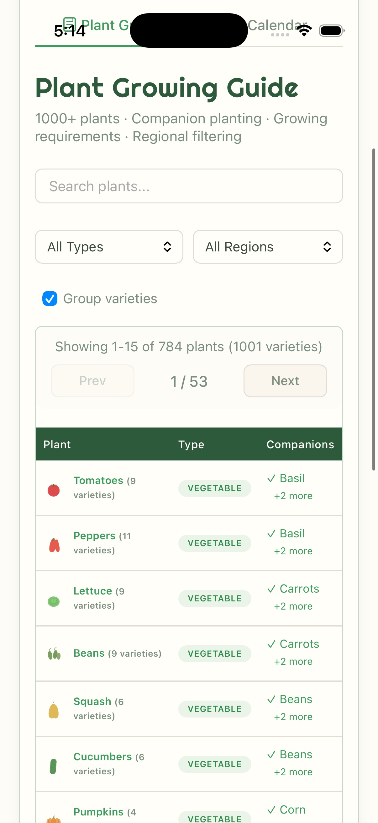Click the Prev pagination button
Image resolution: width=378 pixels, height=823 pixels.
pos(92,380)
